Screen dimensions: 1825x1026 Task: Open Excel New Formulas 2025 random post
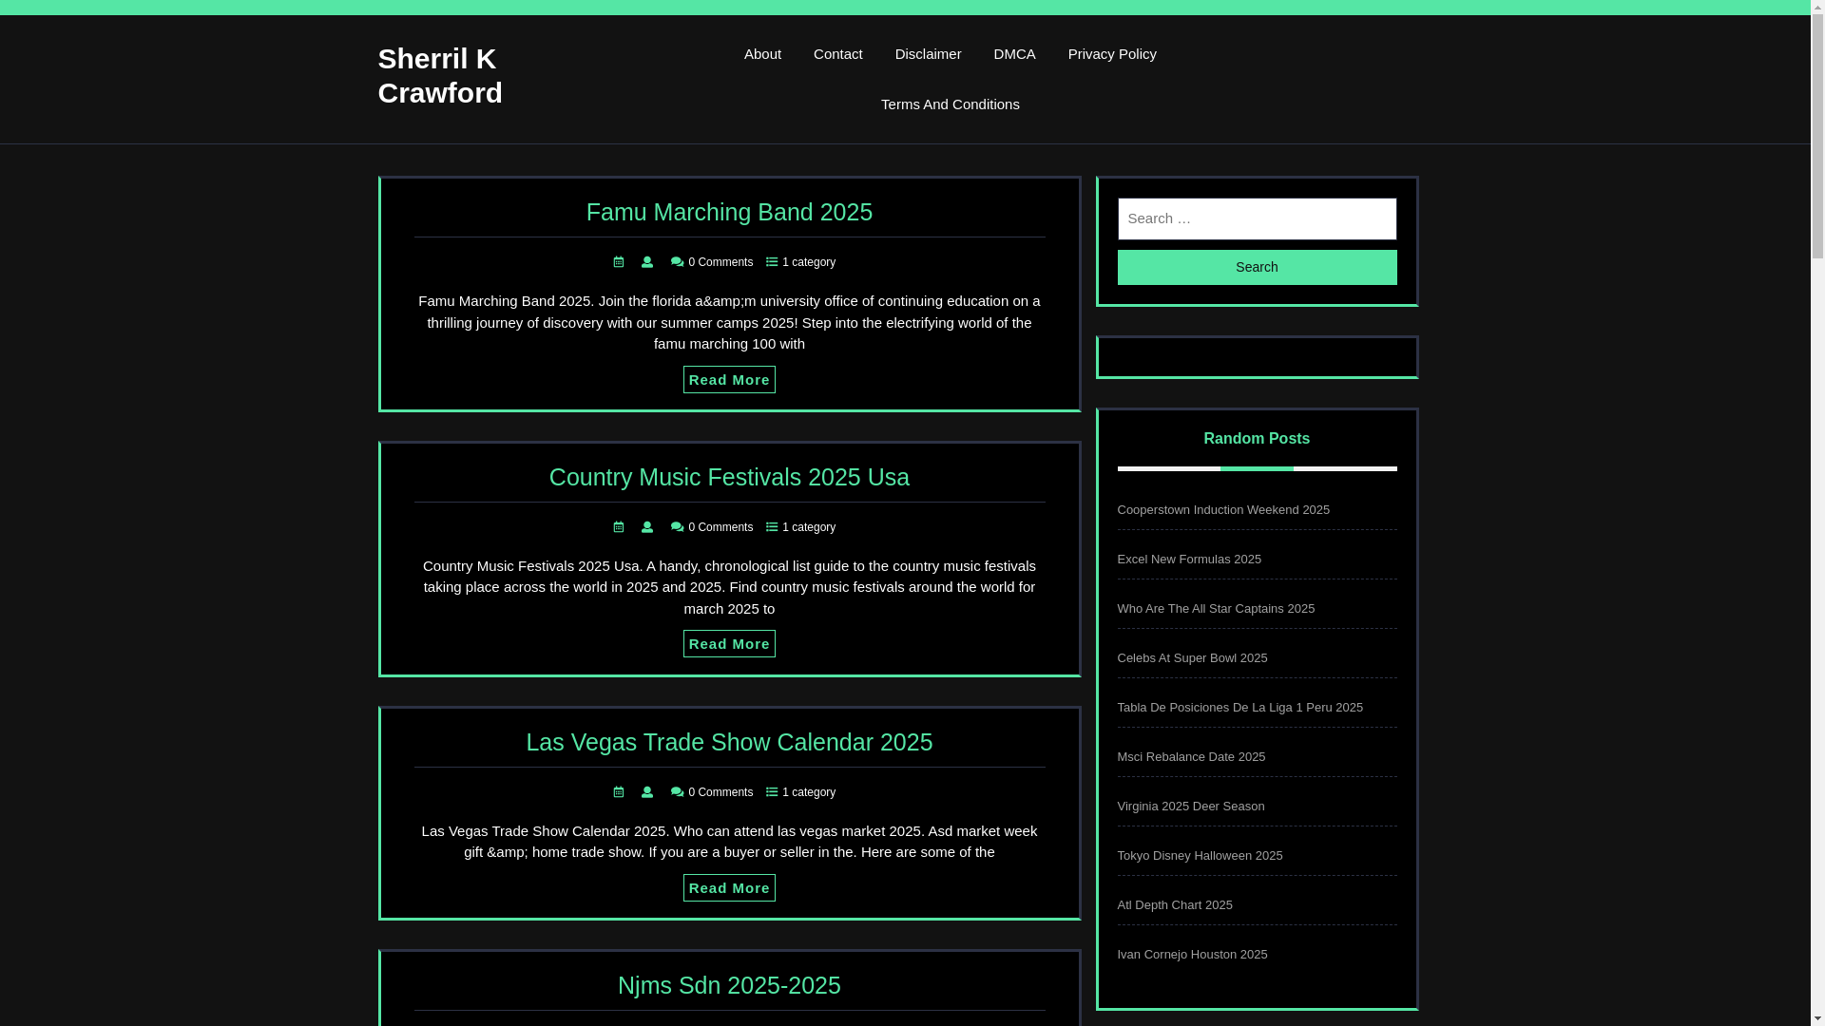1189,560
